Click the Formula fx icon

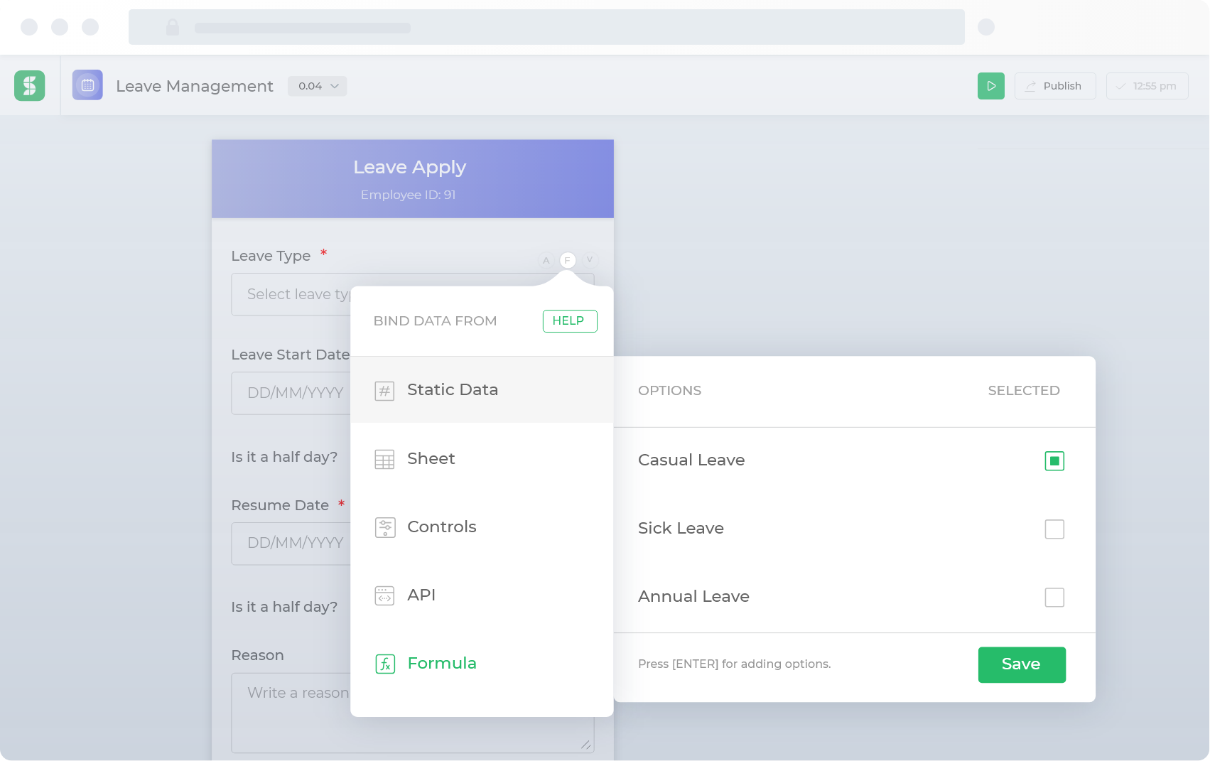385,664
